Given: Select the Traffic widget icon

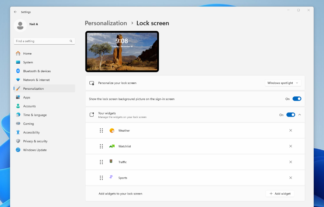Looking at the screenshot, I should 112,162.
